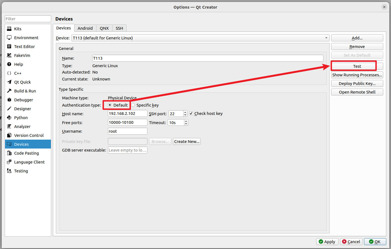Increase the Timeout value
Viewport: 391px width, 249px height.
[x=186, y=121]
